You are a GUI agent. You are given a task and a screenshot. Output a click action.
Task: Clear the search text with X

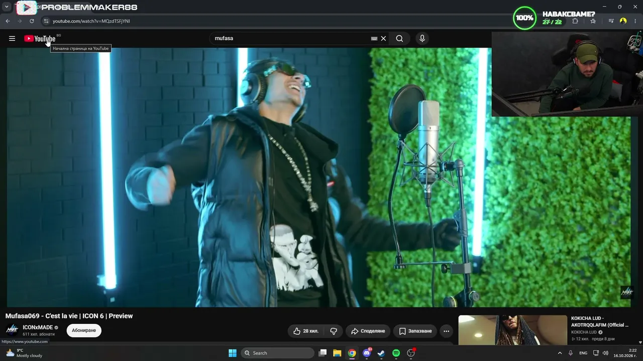pyautogui.click(x=383, y=39)
